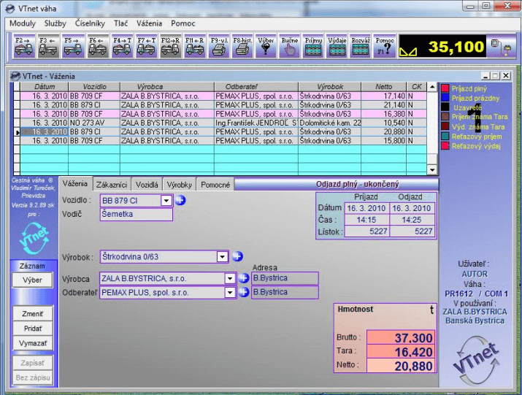This screenshot has height=395, width=522.
Task: Click the Výd. známa Tara dark red swatch
Action: click(x=445, y=126)
